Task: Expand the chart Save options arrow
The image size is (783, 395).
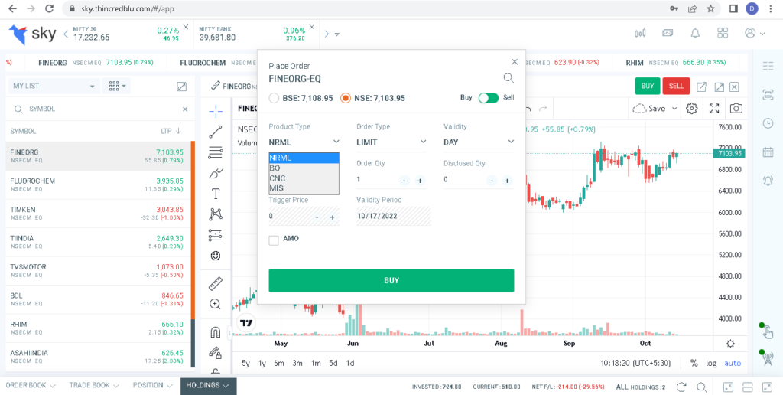Action: click(x=674, y=109)
